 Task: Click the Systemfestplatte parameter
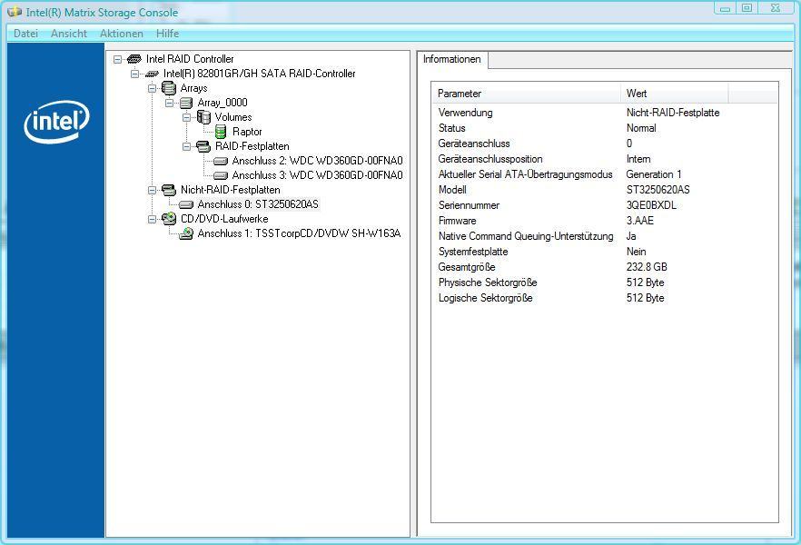[473, 252]
